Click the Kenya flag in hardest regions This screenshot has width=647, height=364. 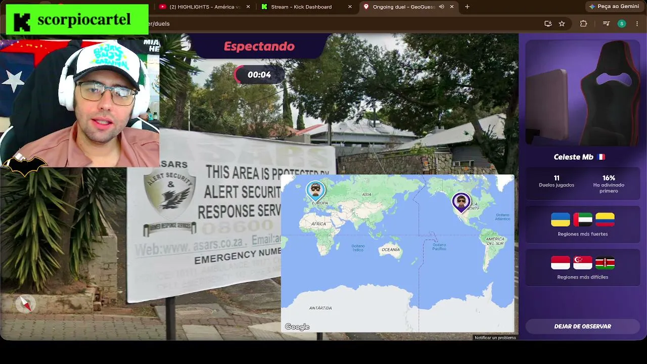605,263
